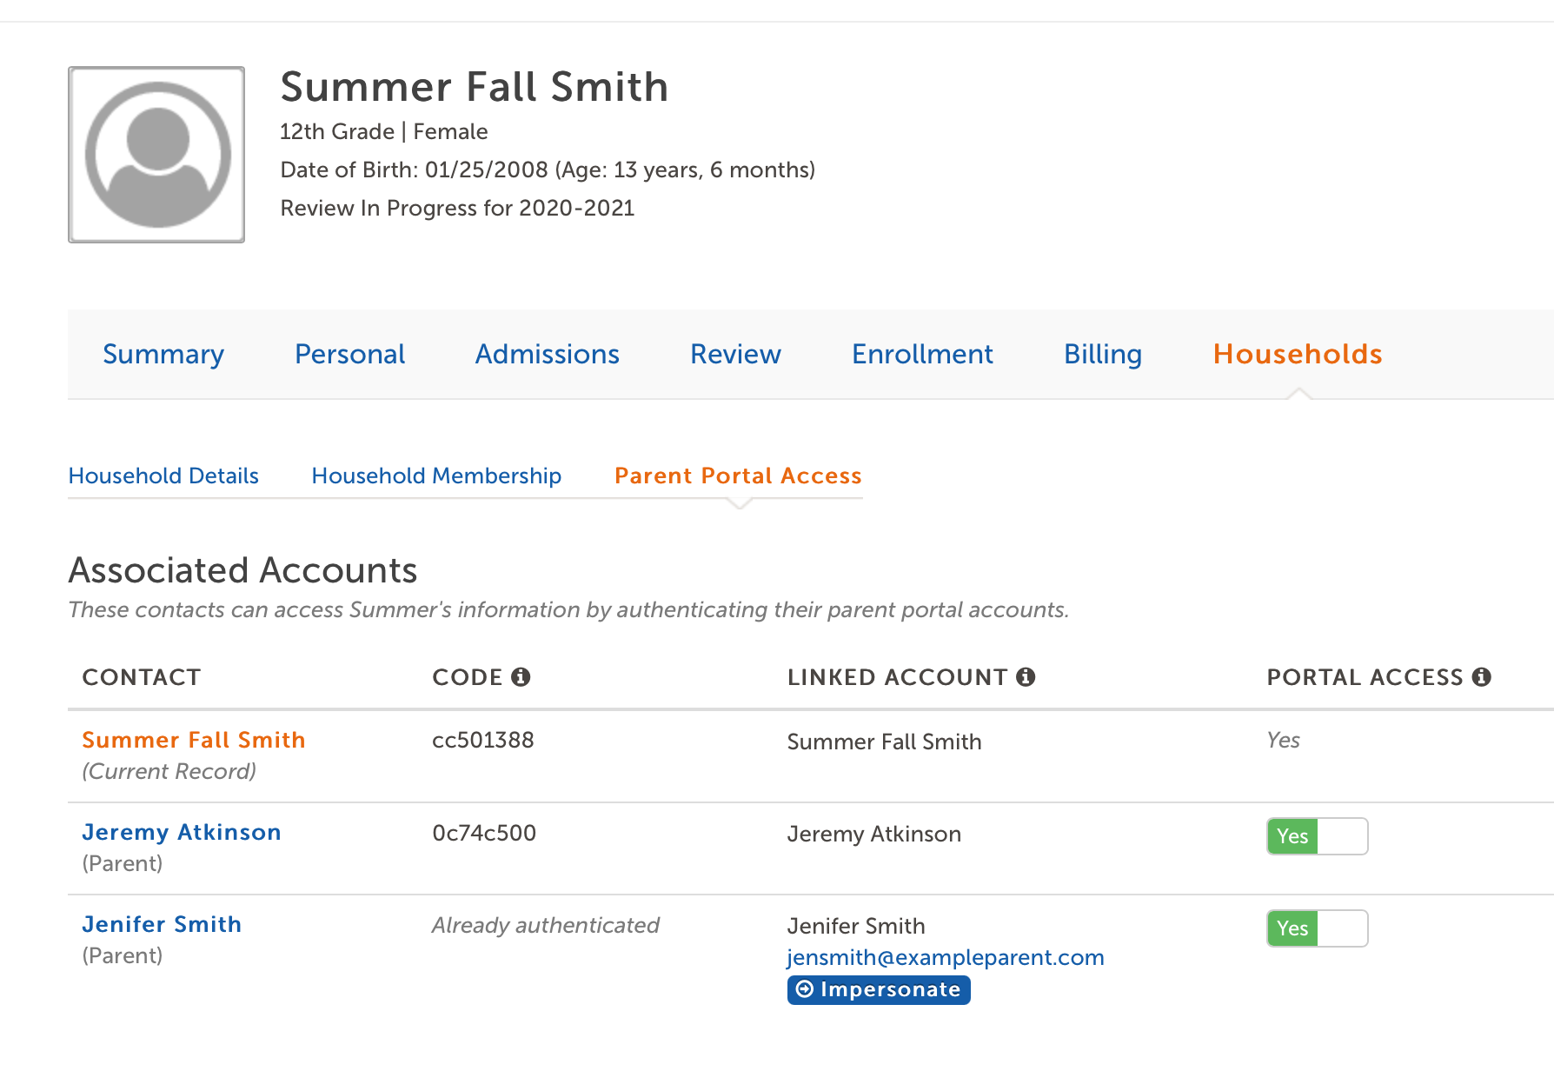Screen dimensions: 1554x1071
Task: Go to the Admissions tab
Action: tap(547, 355)
